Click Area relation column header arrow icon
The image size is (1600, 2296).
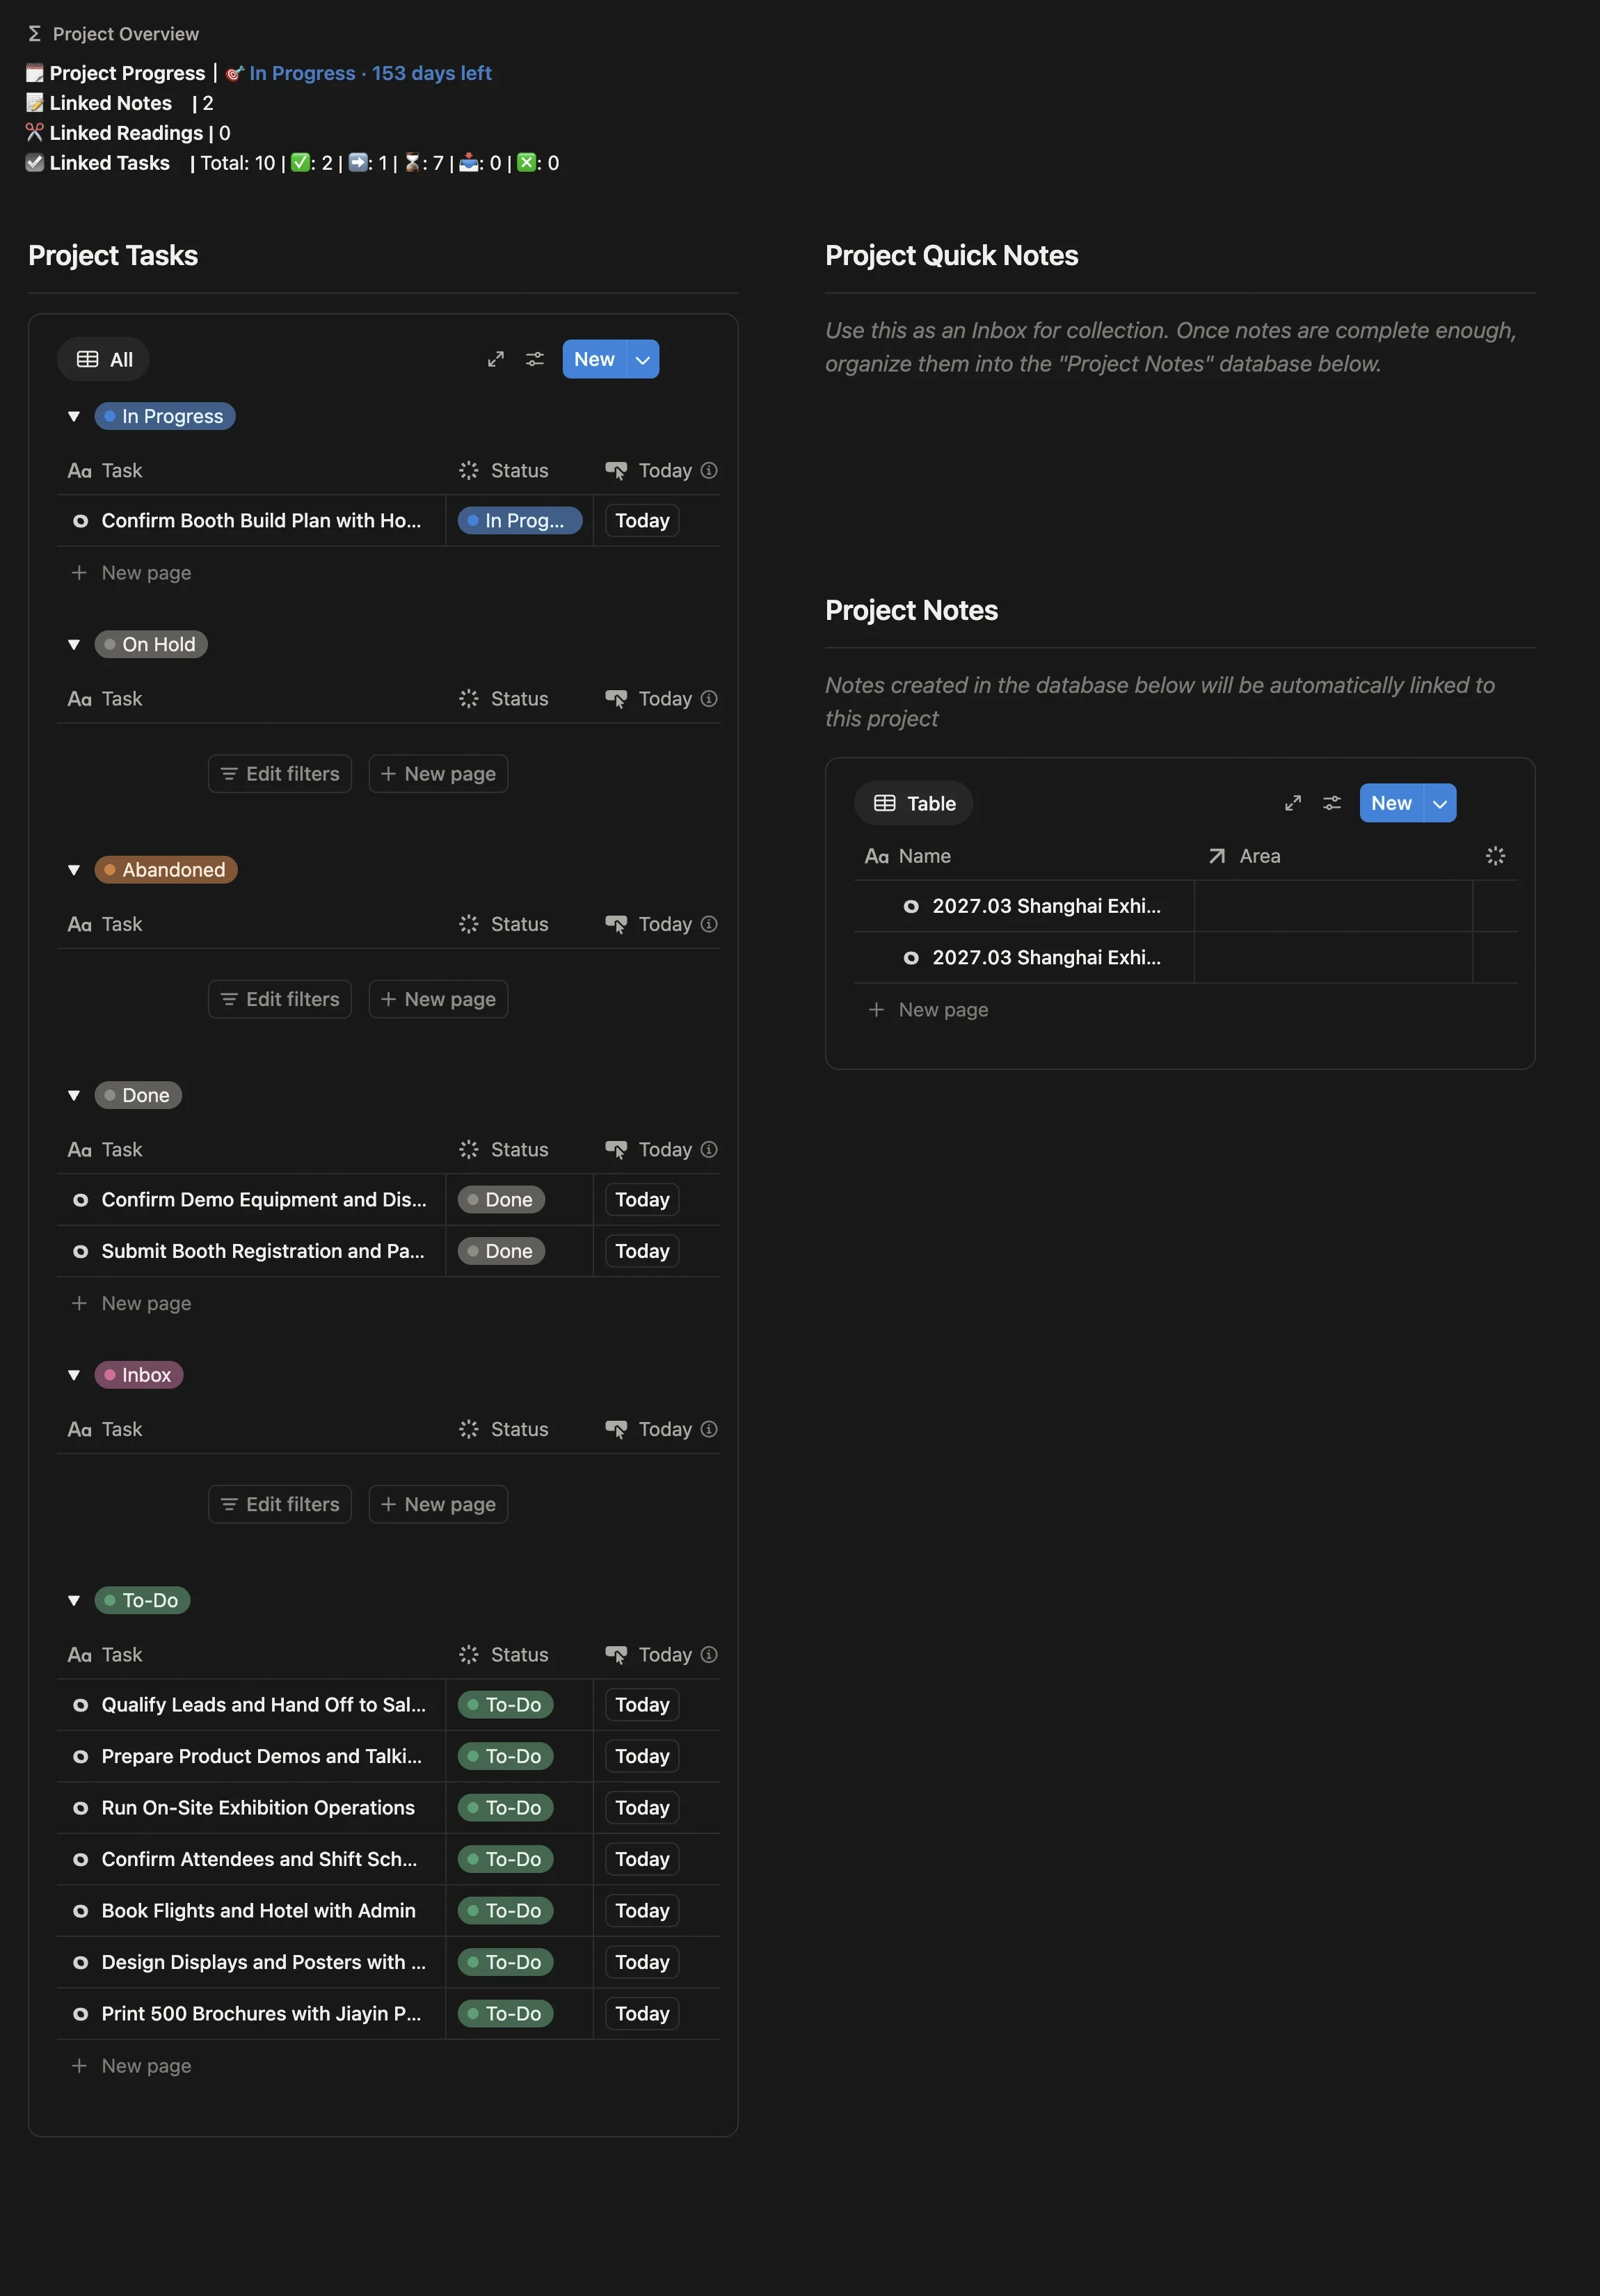pos(1217,856)
